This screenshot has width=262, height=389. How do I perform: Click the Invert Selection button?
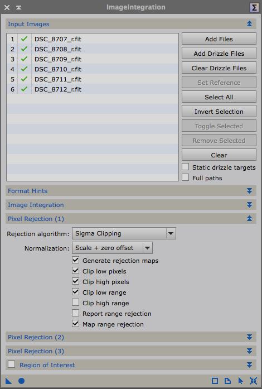[219, 112]
